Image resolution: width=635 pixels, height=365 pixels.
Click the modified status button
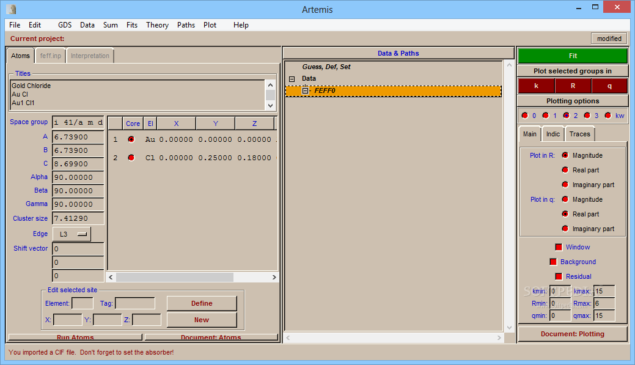pyautogui.click(x=609, y=39)
